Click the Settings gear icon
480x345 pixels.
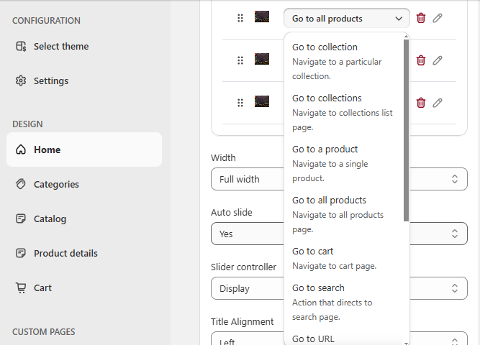tap(21, 80)
